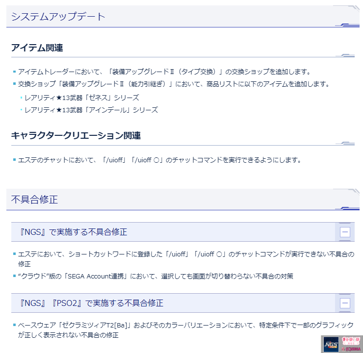Image resolution: width=363 pixels, height=353 pixels.
Task: Click the “クラウド”版の「SEGA Account連携」 line
Action: [156, 276]
